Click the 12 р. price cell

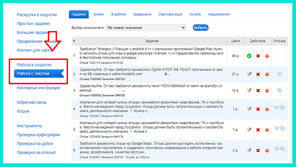click(235, 90)
